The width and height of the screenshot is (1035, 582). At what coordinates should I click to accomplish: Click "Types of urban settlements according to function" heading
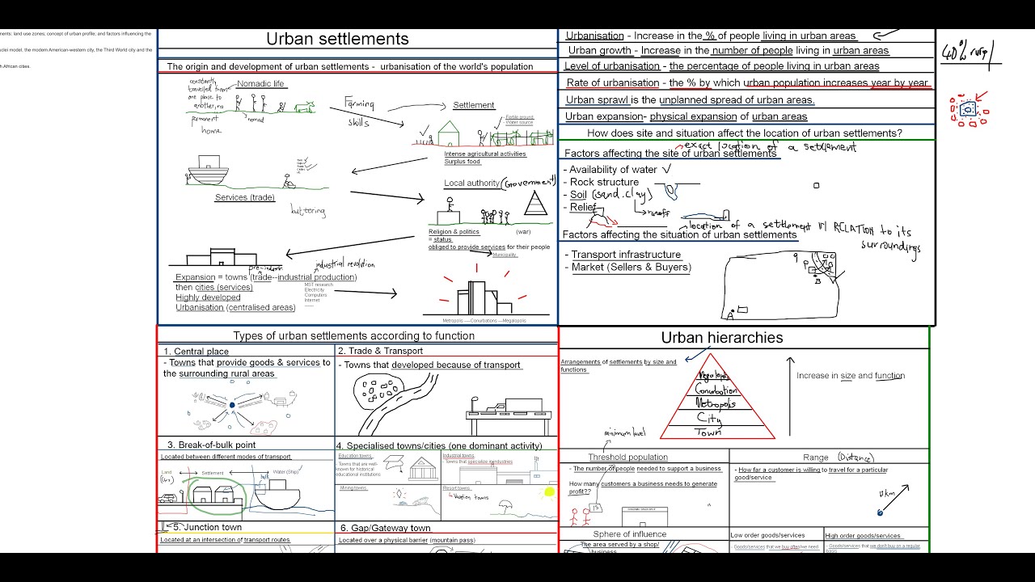(x=356, y=335)
